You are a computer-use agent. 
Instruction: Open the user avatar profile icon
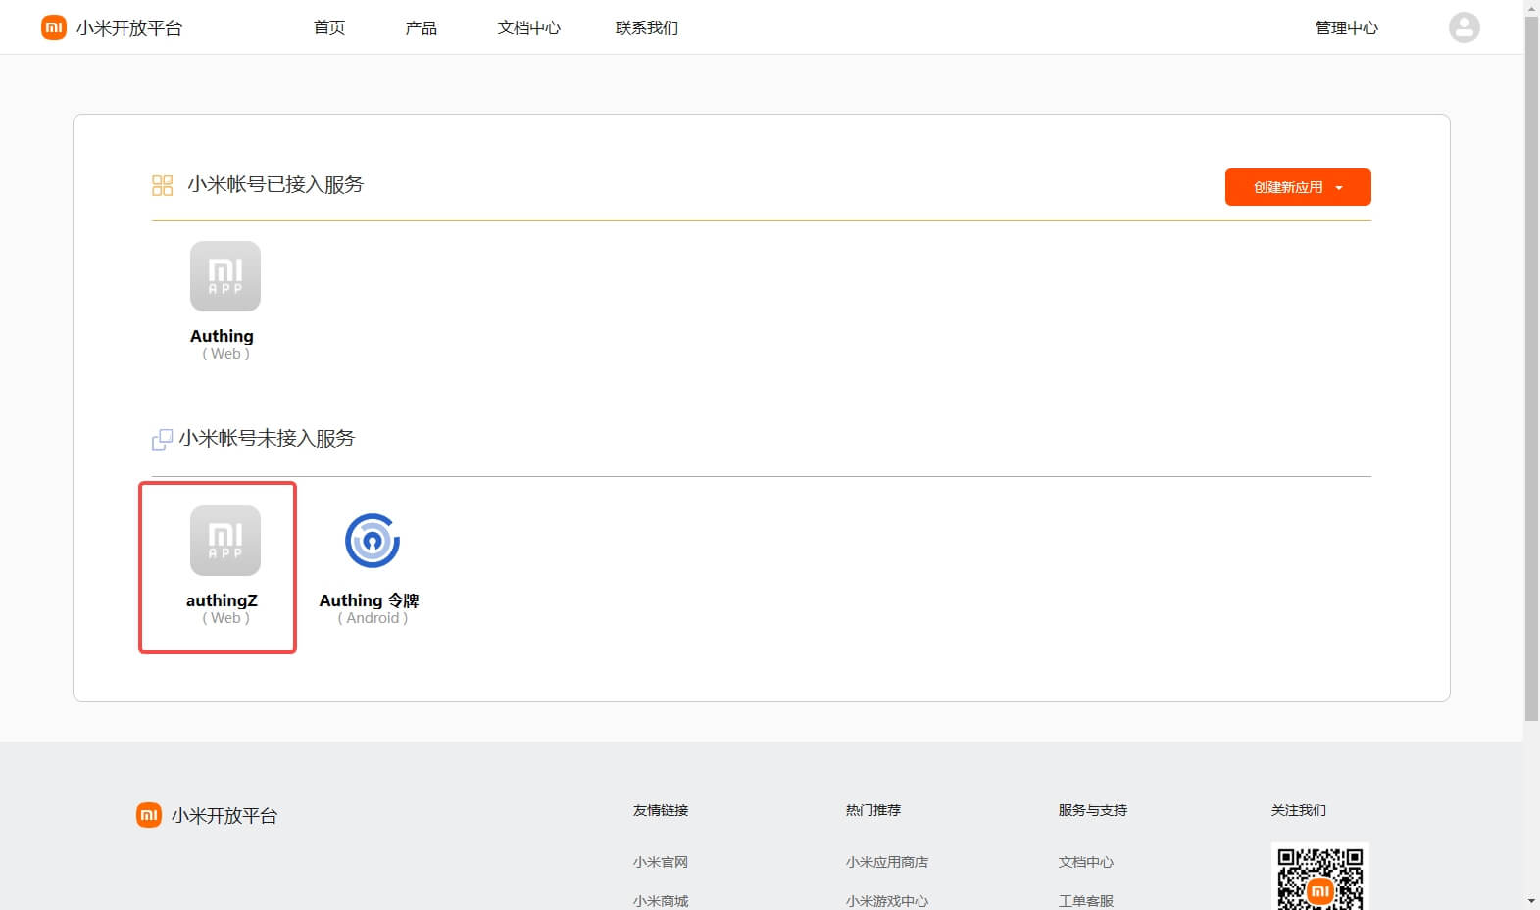(1464, 27)
